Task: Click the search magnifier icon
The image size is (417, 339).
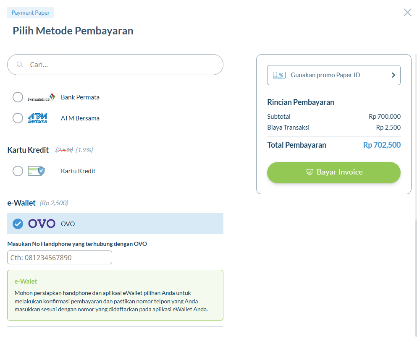Action: pos(20,65)
